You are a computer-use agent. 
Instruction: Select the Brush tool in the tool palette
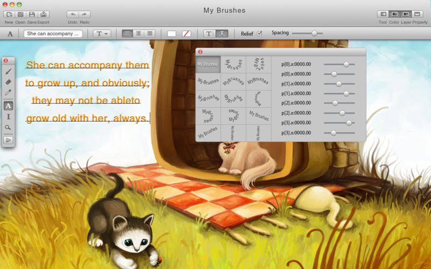[x=9, y=72]
